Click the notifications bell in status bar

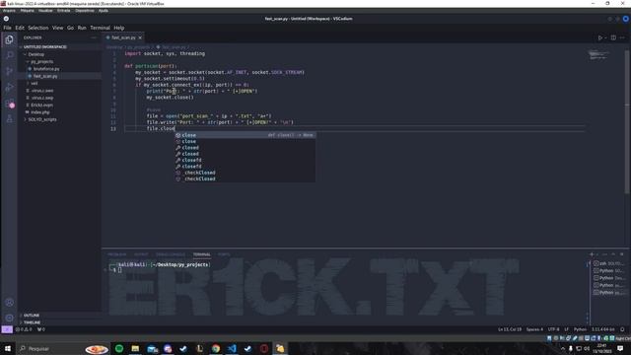[622, 329]
